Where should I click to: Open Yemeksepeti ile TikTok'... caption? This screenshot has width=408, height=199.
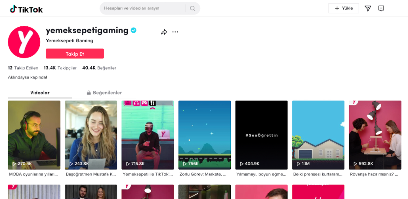(x=148, y=174)
